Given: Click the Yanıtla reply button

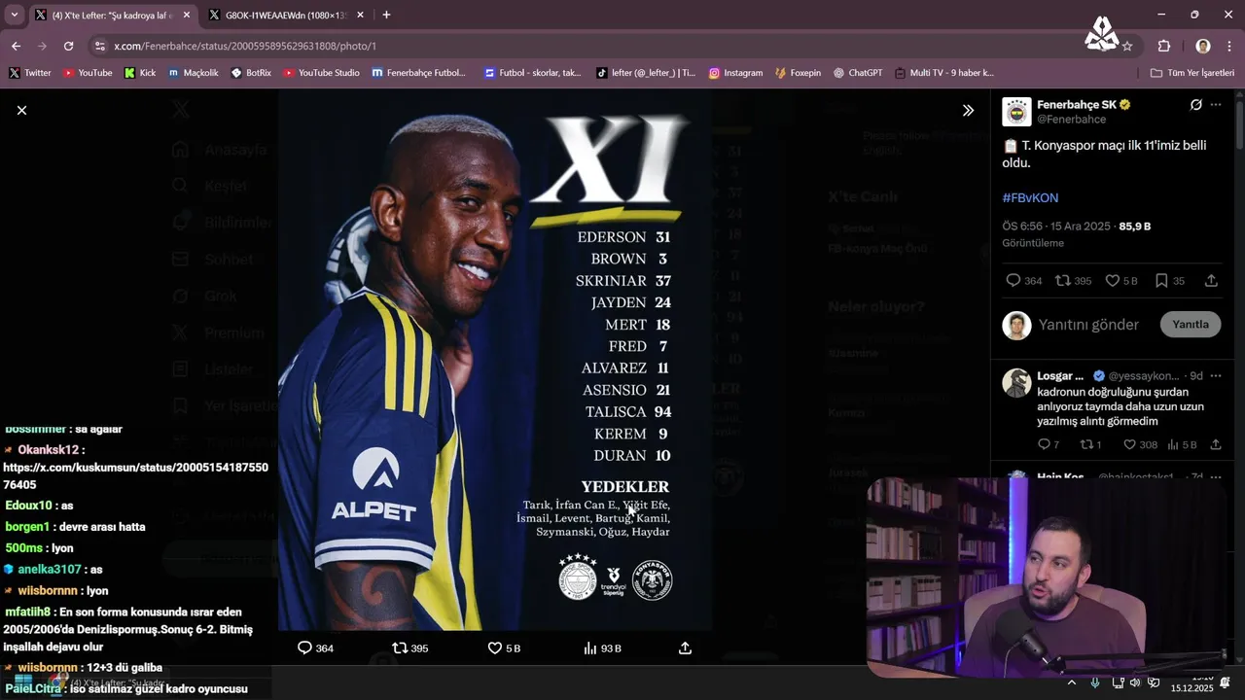Looking at the screenshot, I should click(1191, 325).
